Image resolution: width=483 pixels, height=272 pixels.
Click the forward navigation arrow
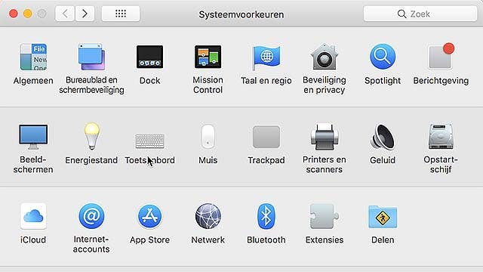[x=85, y=14]
